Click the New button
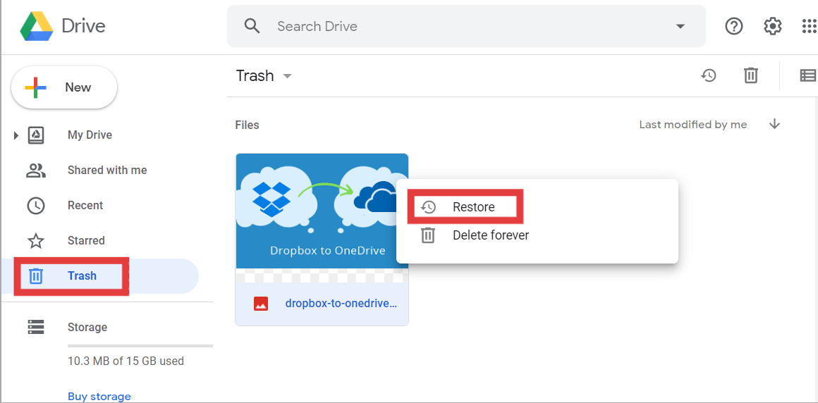The height and width of the screenshot is (403, 818). tap(64, 87)
